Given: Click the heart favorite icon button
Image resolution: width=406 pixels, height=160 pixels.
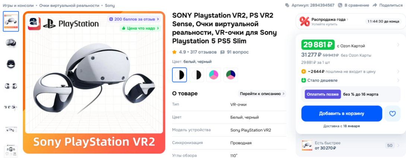Looking at the screenshot, I should (393, 113).
